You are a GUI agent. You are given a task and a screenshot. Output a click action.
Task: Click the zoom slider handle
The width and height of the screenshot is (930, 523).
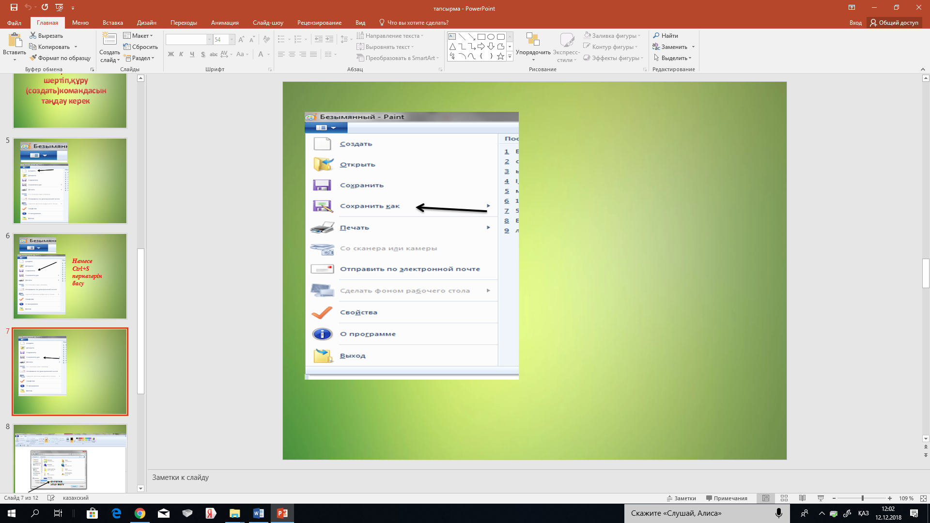tap(862, 498)
